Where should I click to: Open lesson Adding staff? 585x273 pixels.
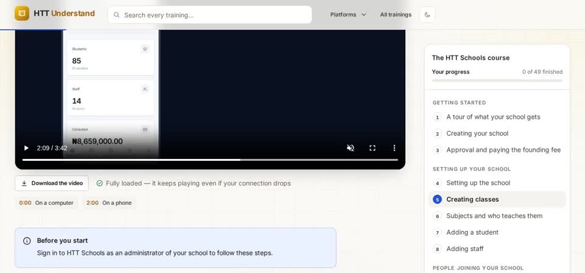click(x=497, y=249)
